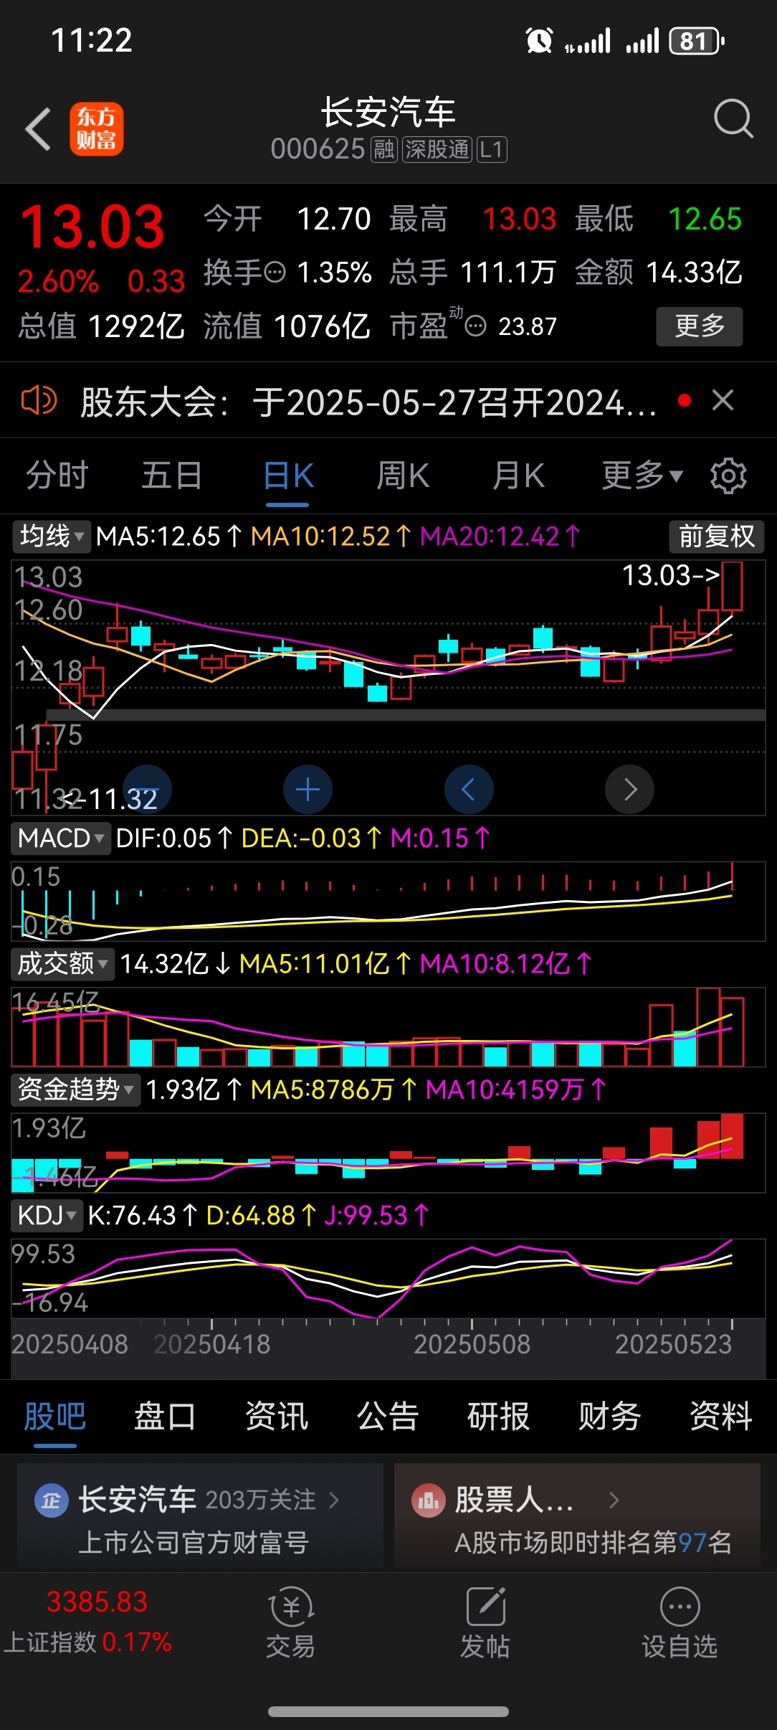This screenshot has height=1730, width=777.
Task: Tap the 融 margin badge
Action: [x=383, y=150]
